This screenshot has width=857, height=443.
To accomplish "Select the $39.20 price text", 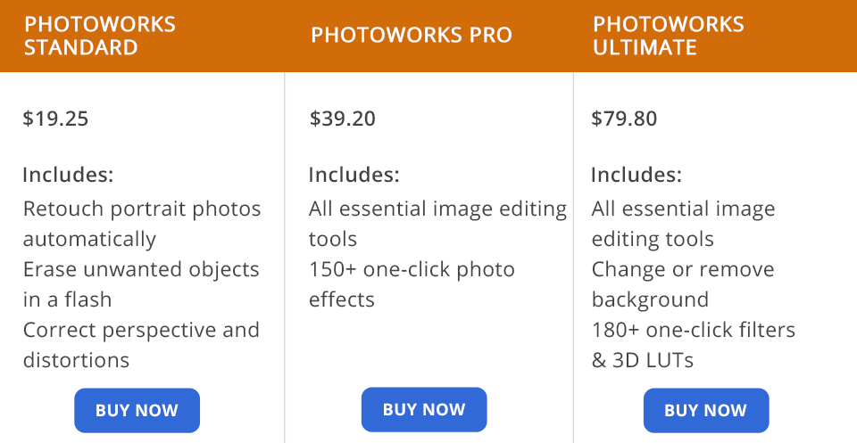I will pos(343,119).
